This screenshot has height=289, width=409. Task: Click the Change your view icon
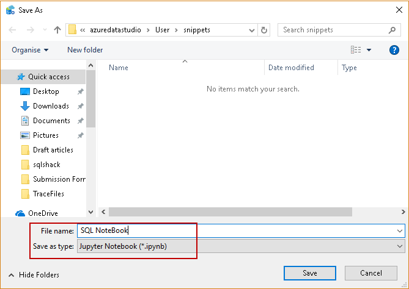pyautogui.click(x=356, y=50)
